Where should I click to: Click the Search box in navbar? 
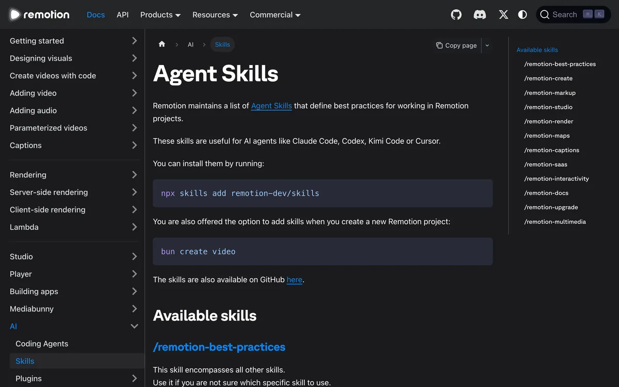(574, 14)
